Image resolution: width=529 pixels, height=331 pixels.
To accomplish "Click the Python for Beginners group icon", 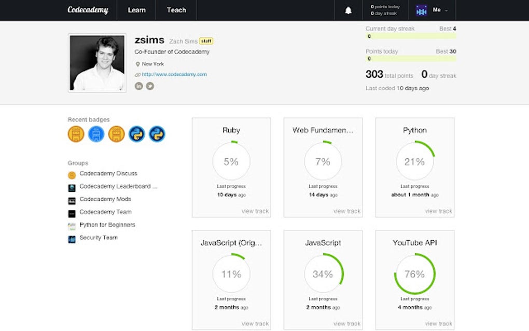I will pyautogui.click(x=71, y=225).
